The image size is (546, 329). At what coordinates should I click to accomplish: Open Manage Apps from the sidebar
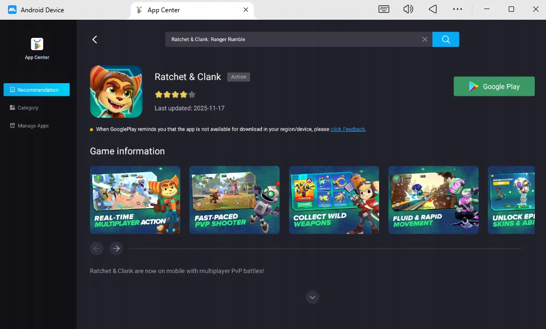tap(33, 125)
